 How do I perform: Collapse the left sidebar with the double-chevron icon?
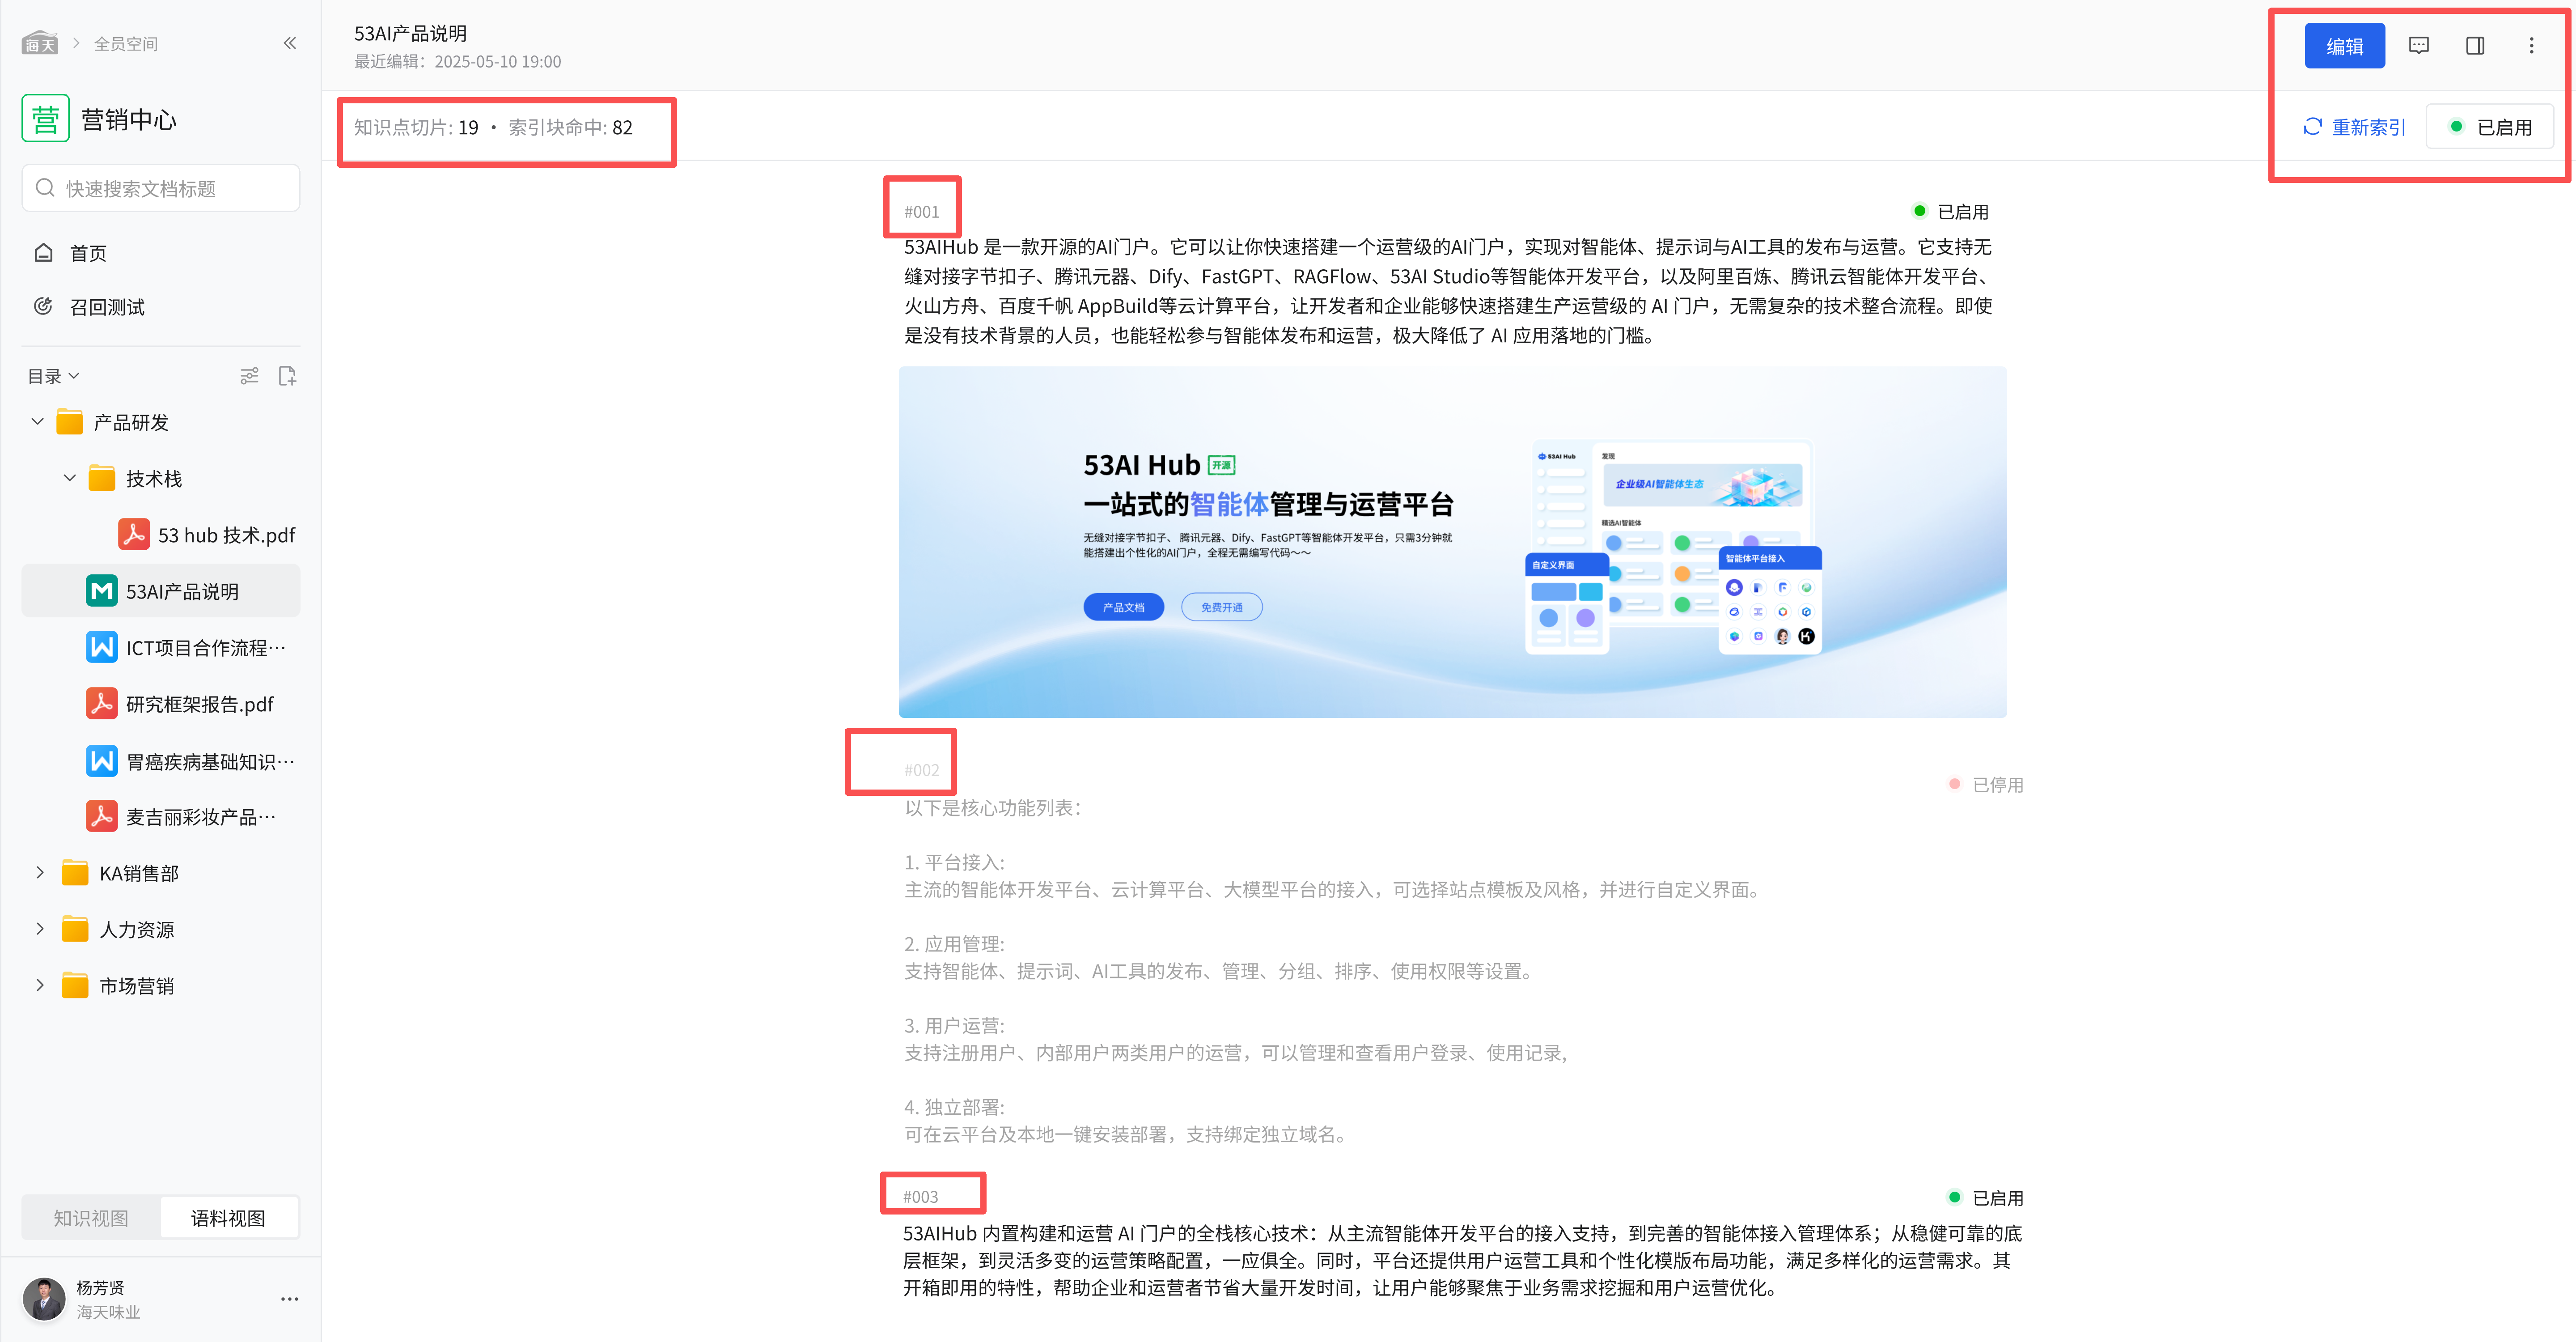(x=289, y=43)
